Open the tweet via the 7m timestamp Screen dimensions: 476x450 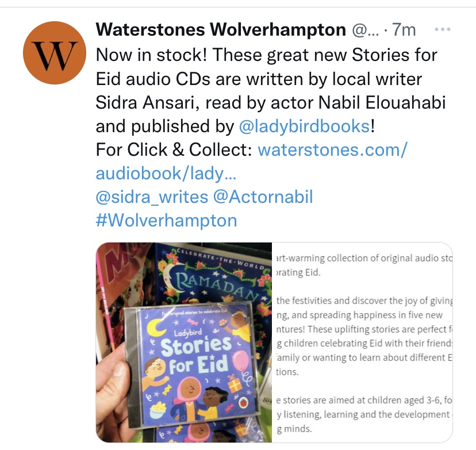pos(404,30)
